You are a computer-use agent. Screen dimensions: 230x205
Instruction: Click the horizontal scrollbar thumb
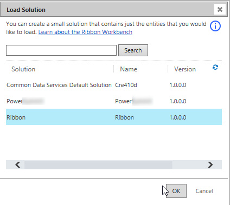98,164
